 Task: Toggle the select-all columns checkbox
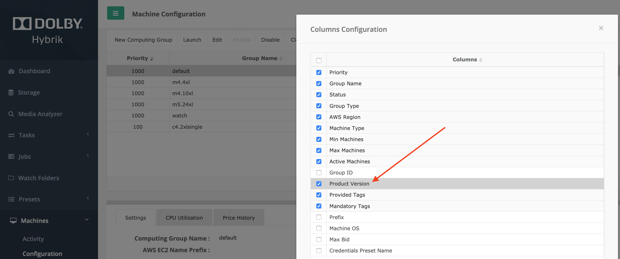pos(319,61)
